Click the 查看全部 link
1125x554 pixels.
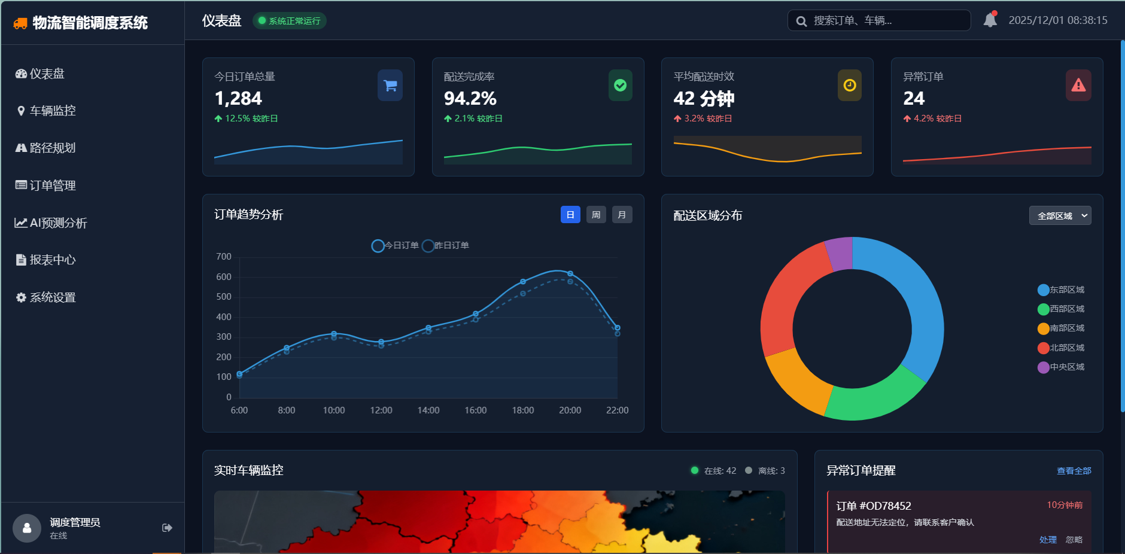click(1074, 471)
